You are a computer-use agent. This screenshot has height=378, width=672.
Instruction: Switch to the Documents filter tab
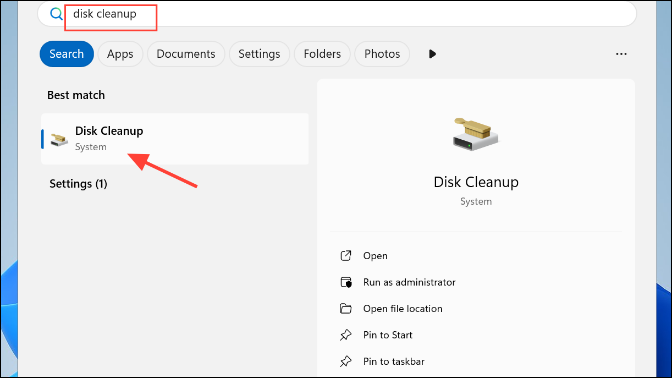(x=186, y=54)
